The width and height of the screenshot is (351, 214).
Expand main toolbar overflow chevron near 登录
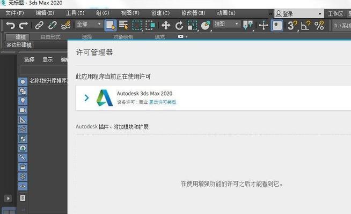tap(270, 14)
